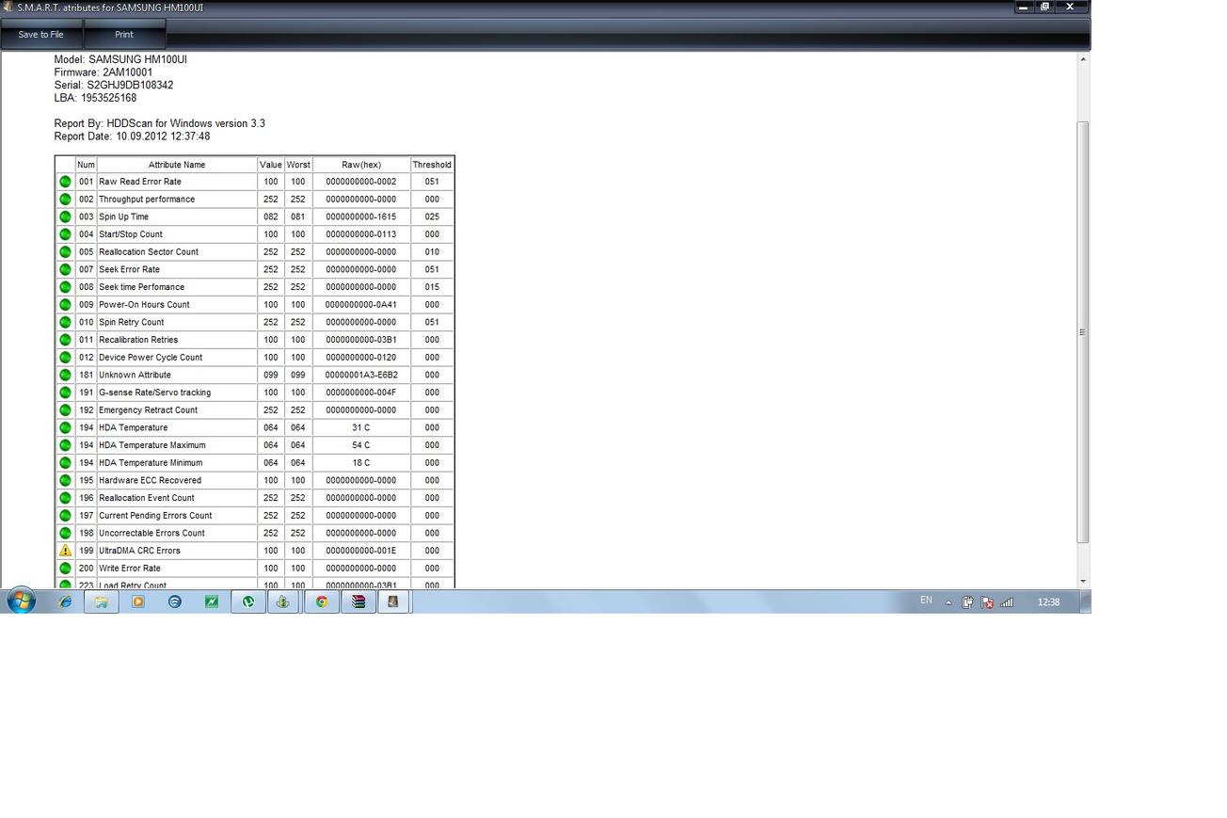Click the Worst column header
The height and width of the screenshot is (818, 1227).
[298, 165]
